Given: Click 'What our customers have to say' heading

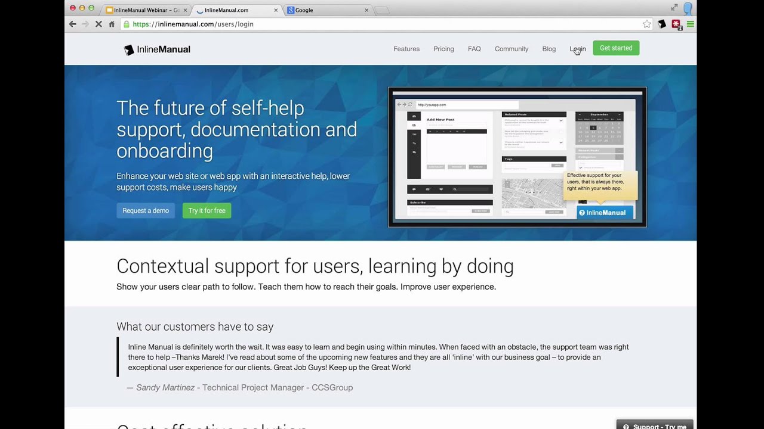Looking at the screenshot, I should click(195, 327).
